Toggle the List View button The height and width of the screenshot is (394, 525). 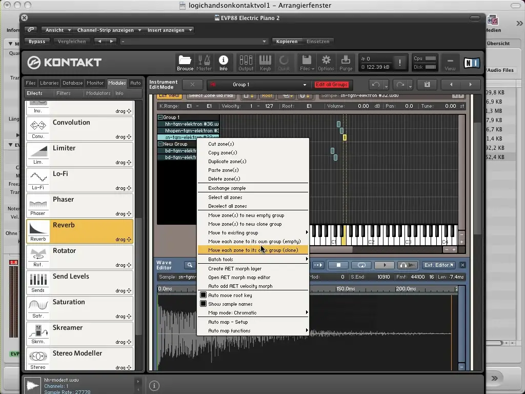click(169, 96)
